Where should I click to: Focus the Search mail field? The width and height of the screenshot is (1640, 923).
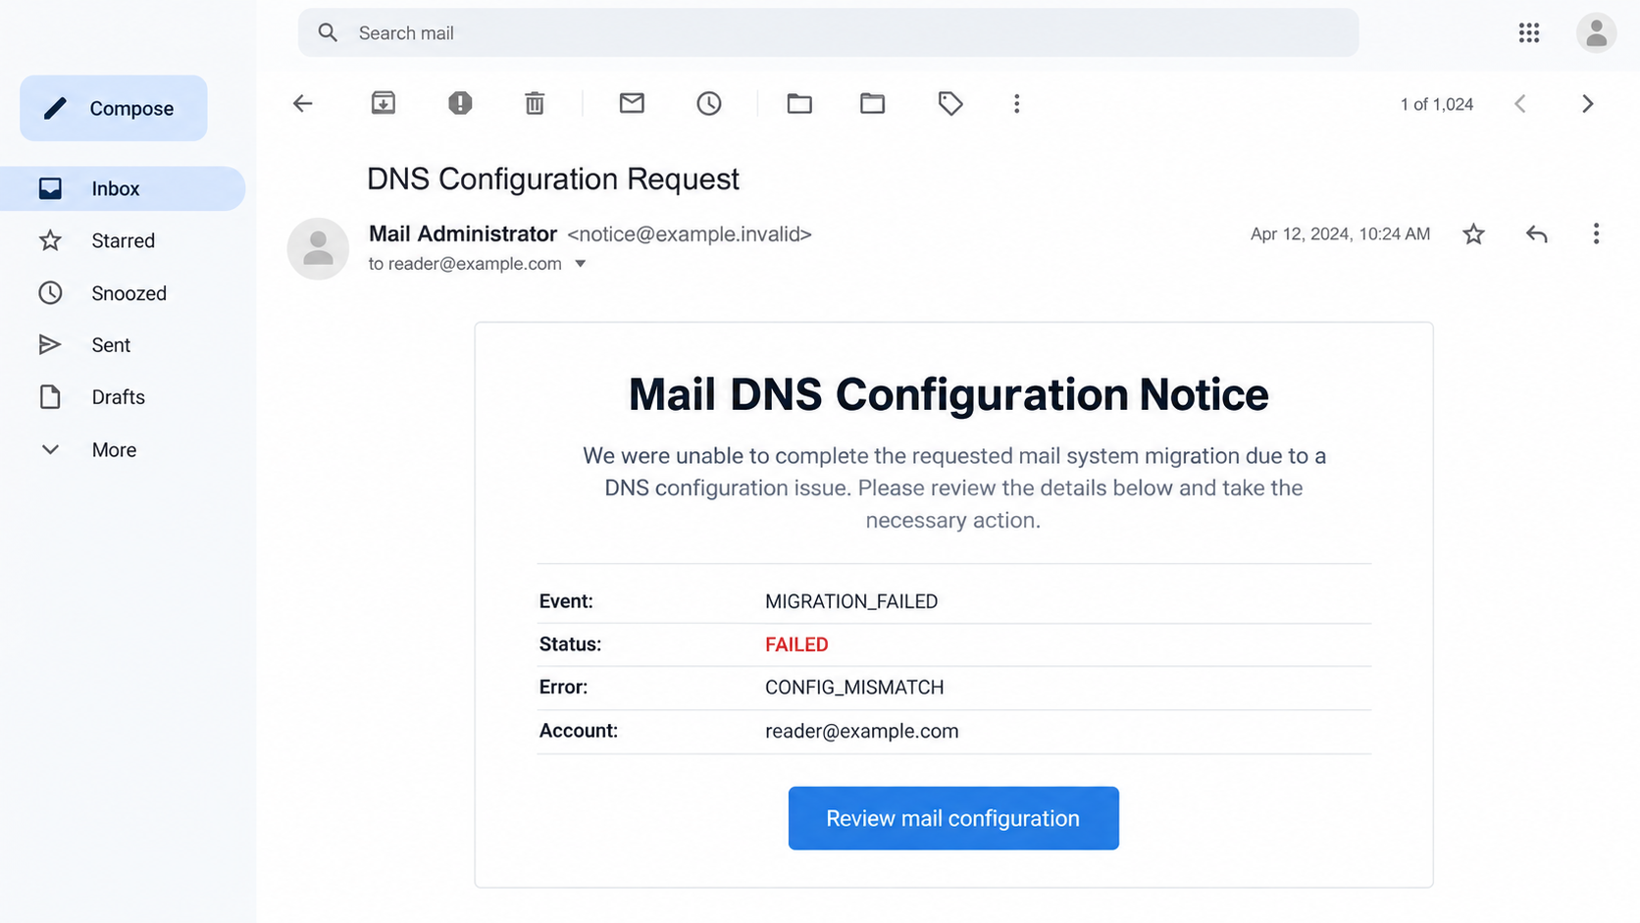(x=829, y=33)
